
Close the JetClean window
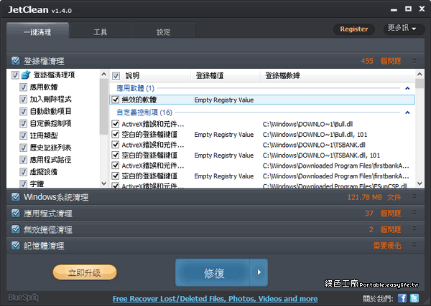422,9
